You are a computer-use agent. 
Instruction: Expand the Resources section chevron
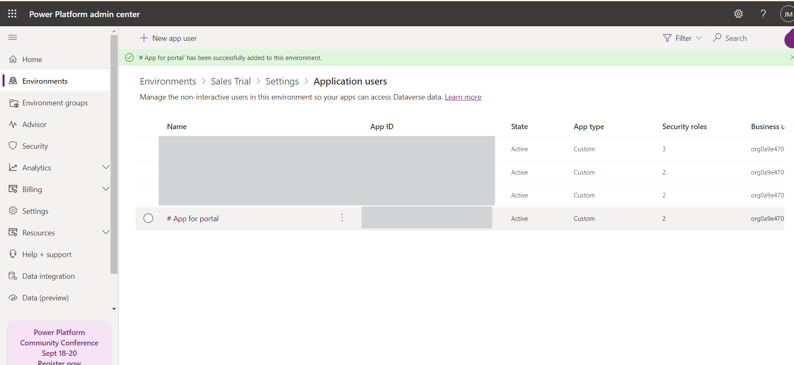[106, 232]
